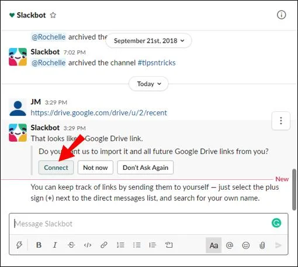Click the Slackbot avatar at 7:02 PM

[18, 57]
